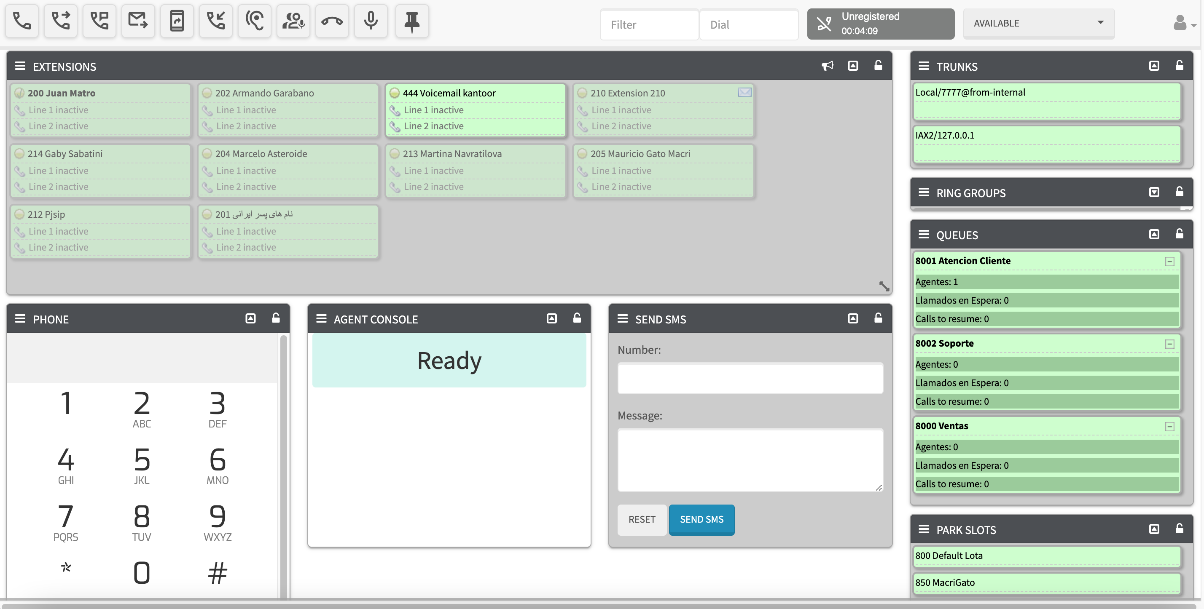
Task: Toggle the lock on Extensions panel
Action: click(x=878, y=65)
